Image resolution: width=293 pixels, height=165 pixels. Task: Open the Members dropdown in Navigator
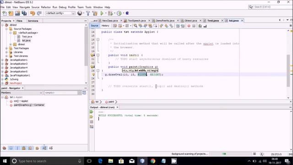pyautogui.click(x=22, y=93)
